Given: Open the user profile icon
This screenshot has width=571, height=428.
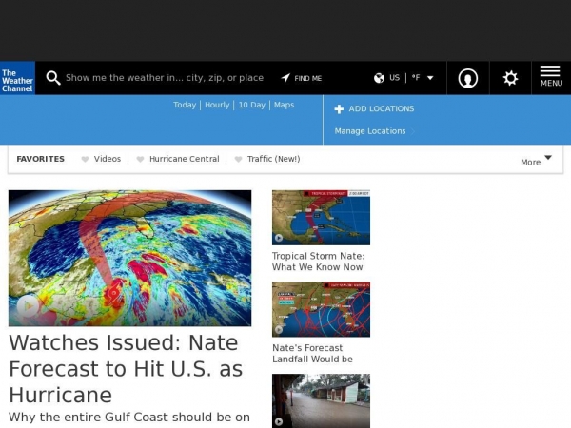Looking at the screenshot, I should [468, 78].
